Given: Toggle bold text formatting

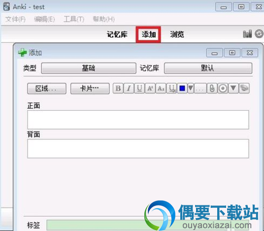Looking at the screenshot, I should tap(118, 88).
